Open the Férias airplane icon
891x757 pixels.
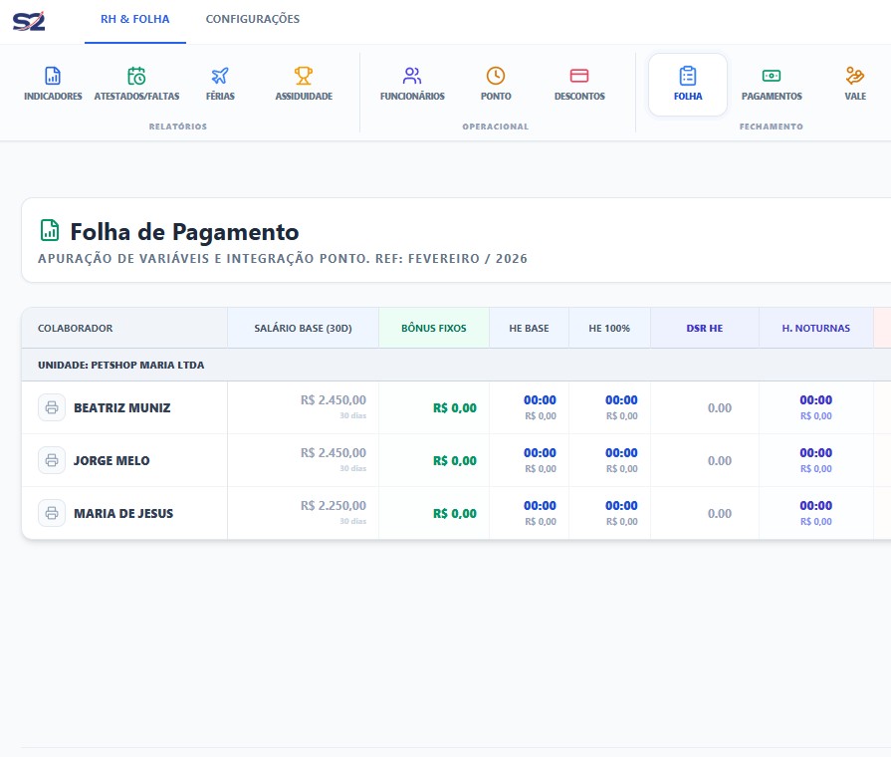click(220, 77)
